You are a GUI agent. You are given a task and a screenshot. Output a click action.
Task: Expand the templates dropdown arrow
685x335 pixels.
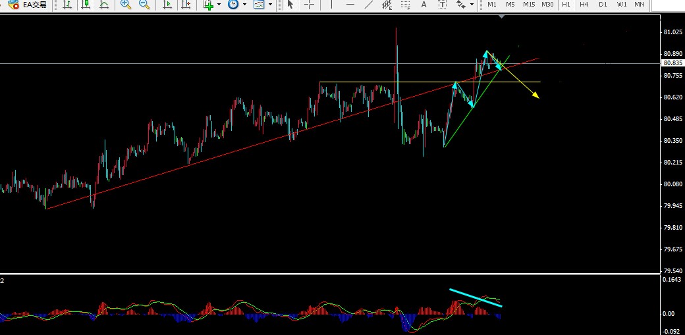[271, 5]
